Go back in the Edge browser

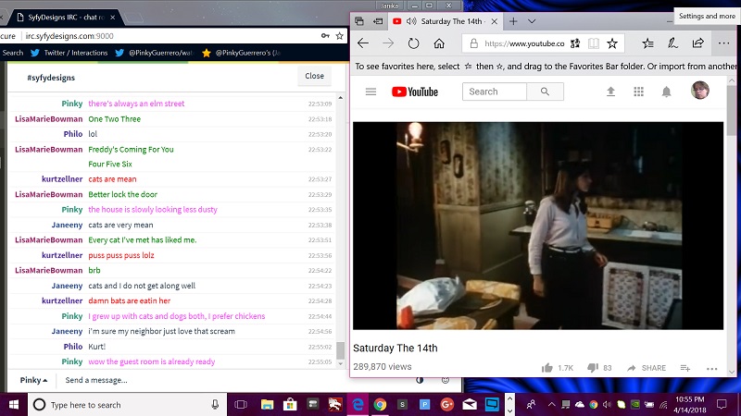tap(363, 43)
